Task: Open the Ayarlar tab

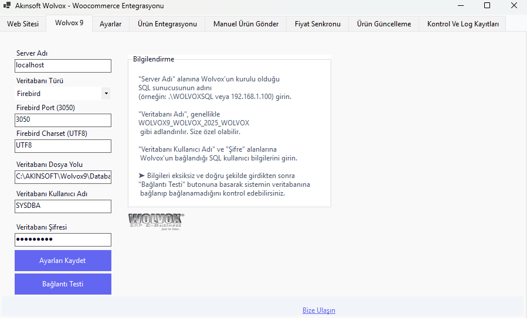Action: tap(111, 24)
